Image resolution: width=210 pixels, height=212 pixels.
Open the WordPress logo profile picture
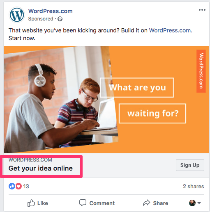17,15
